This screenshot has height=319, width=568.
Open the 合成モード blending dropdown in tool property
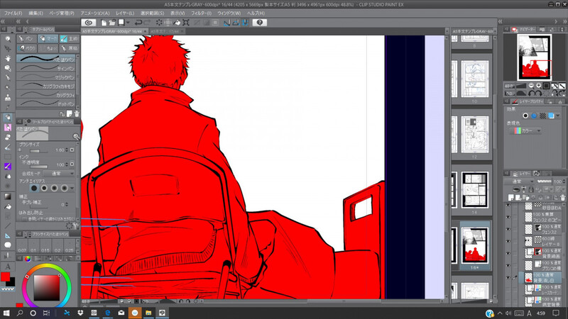(60, 174)
